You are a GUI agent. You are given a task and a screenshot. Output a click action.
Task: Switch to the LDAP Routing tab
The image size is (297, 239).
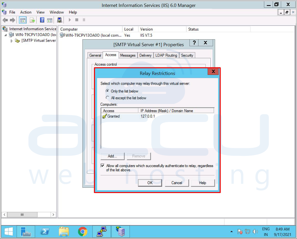[x=166, y=55]
